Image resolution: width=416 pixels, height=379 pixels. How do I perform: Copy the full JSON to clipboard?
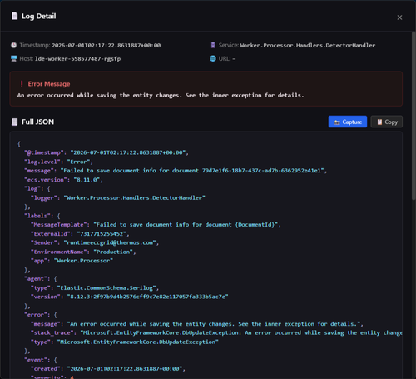(x=387, y=122)
